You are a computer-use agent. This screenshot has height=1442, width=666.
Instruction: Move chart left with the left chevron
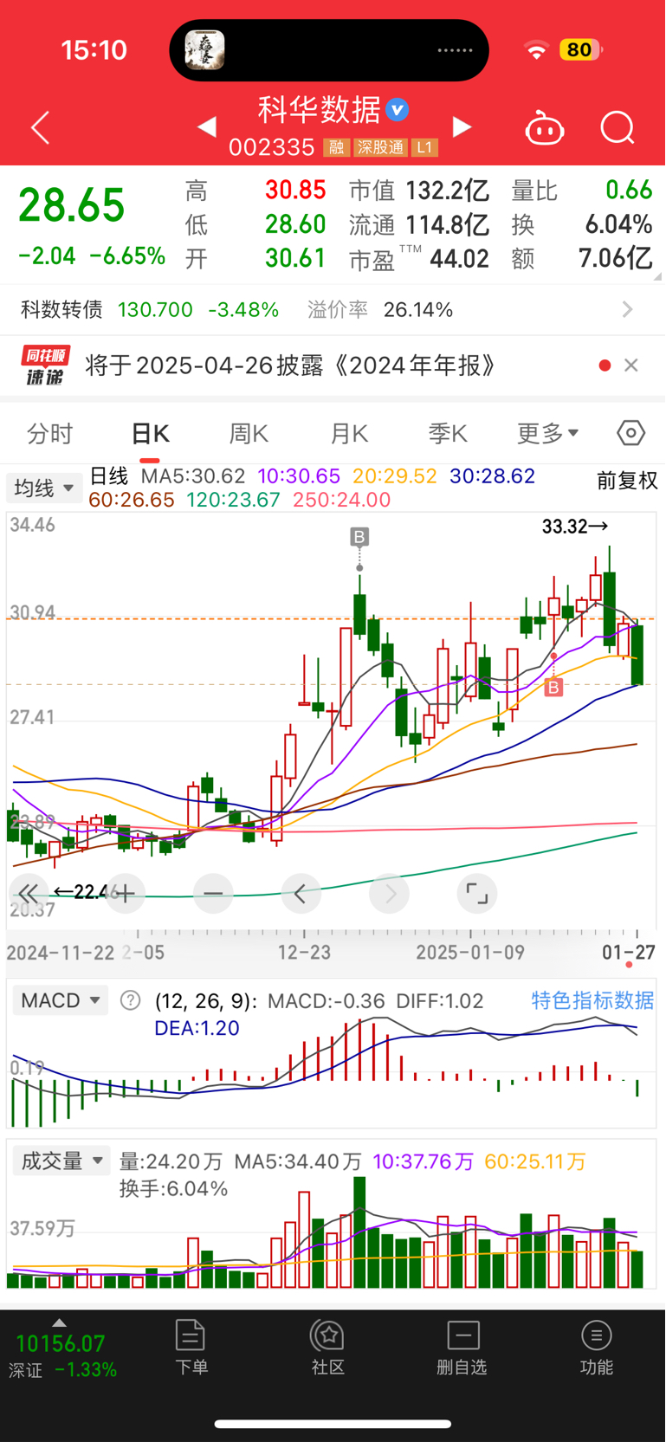(301, 893)
